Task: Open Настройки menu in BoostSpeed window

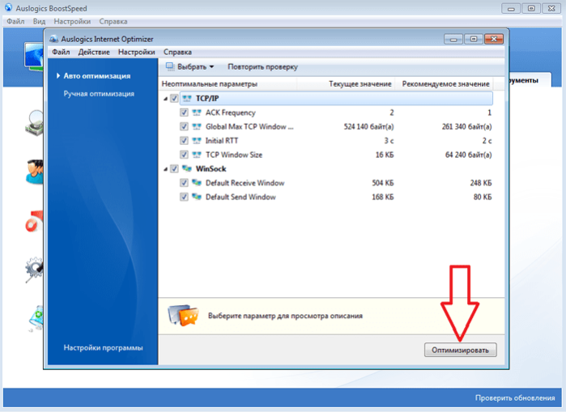Action: [72, 22]
